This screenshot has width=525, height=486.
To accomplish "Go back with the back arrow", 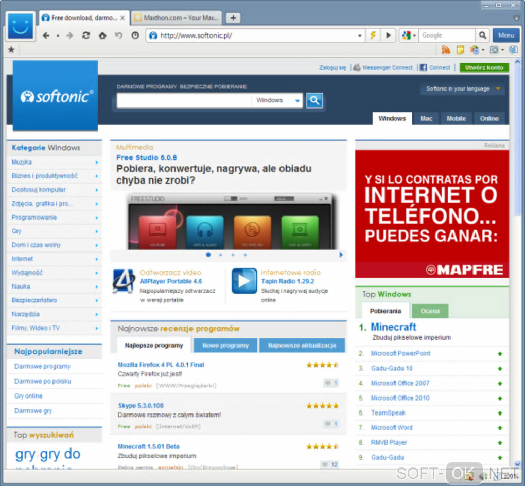I will click(46, 35).
